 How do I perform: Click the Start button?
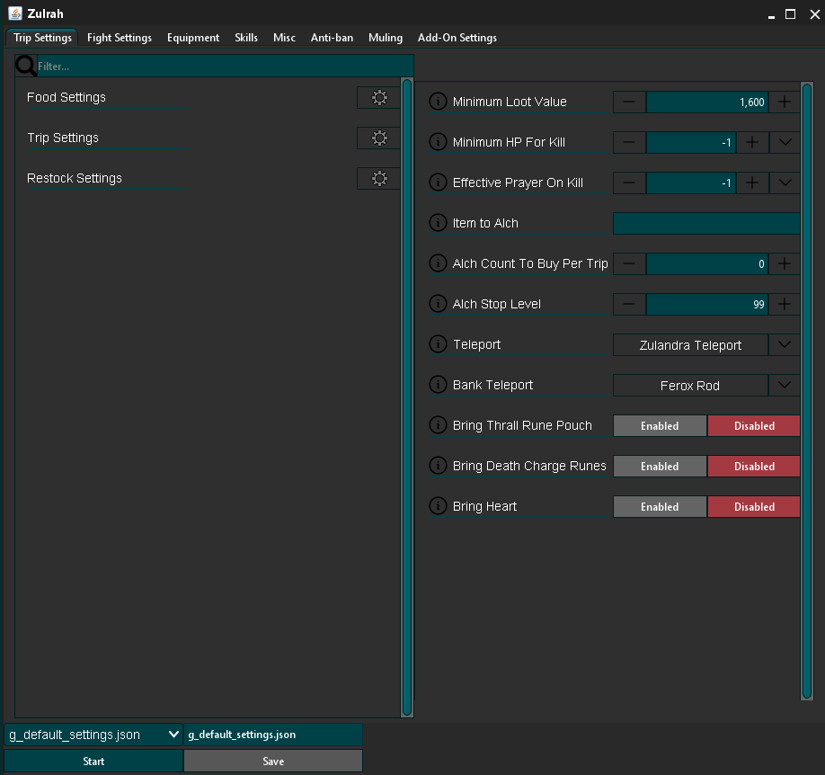(x=93, y=761)
